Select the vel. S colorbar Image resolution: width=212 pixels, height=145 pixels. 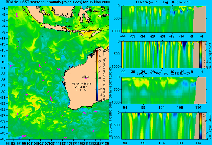coord(201,126)
